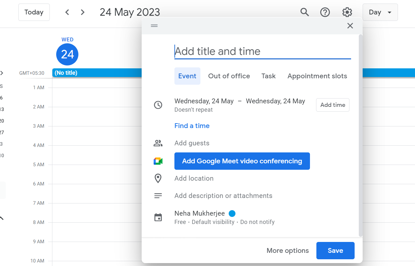Click More options button
This screenshot has width=415, height=266.
pos(288,251)
